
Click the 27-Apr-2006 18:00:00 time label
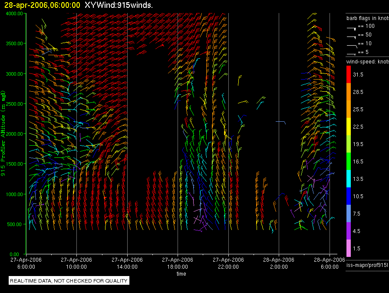coord(178,263)
